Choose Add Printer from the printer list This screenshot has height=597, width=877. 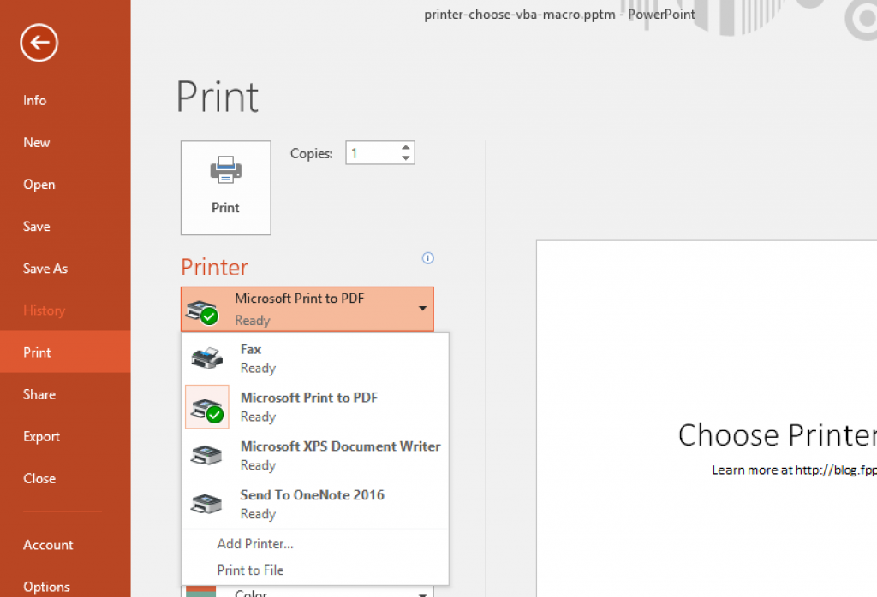(254, 544)
